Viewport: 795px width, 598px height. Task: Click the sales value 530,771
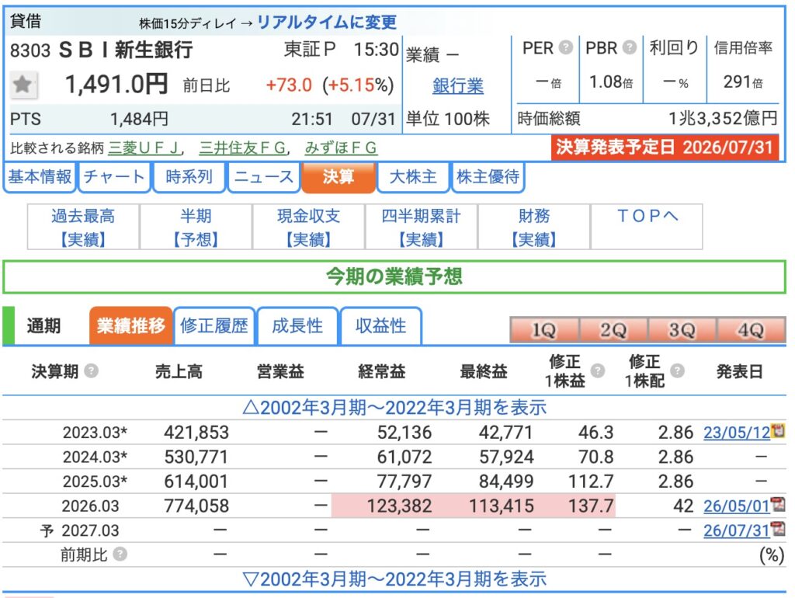coord(196,457)
